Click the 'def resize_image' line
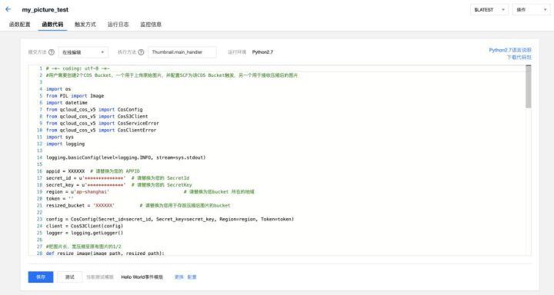This screenshot has height=295, width=554. (x=105, y=253)
